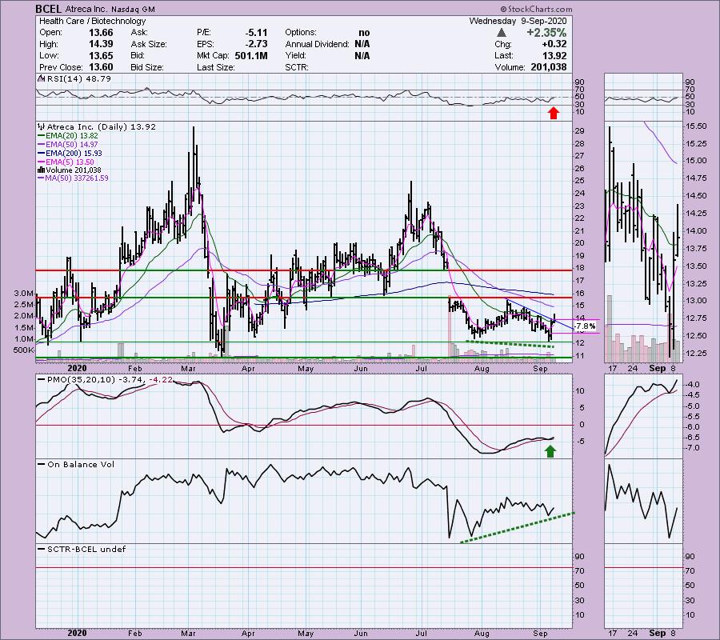This screenshot has height=640, width=720.
Task: Select the High value 14.39
Action: tap(101, 44)
